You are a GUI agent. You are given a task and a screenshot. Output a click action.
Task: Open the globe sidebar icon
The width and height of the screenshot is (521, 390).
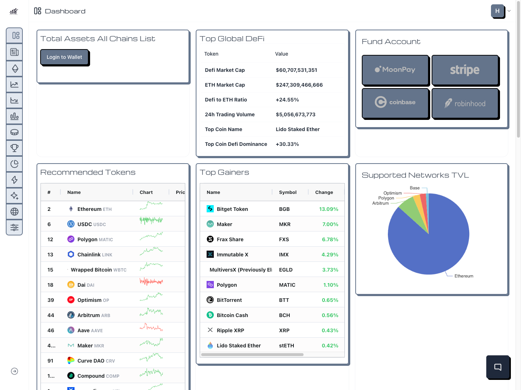pos(14,212)
